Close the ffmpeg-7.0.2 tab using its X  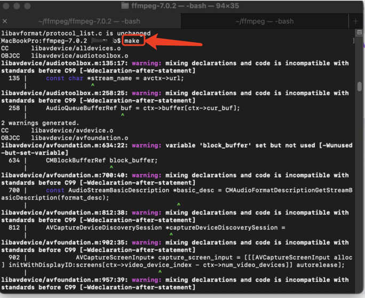5,21
